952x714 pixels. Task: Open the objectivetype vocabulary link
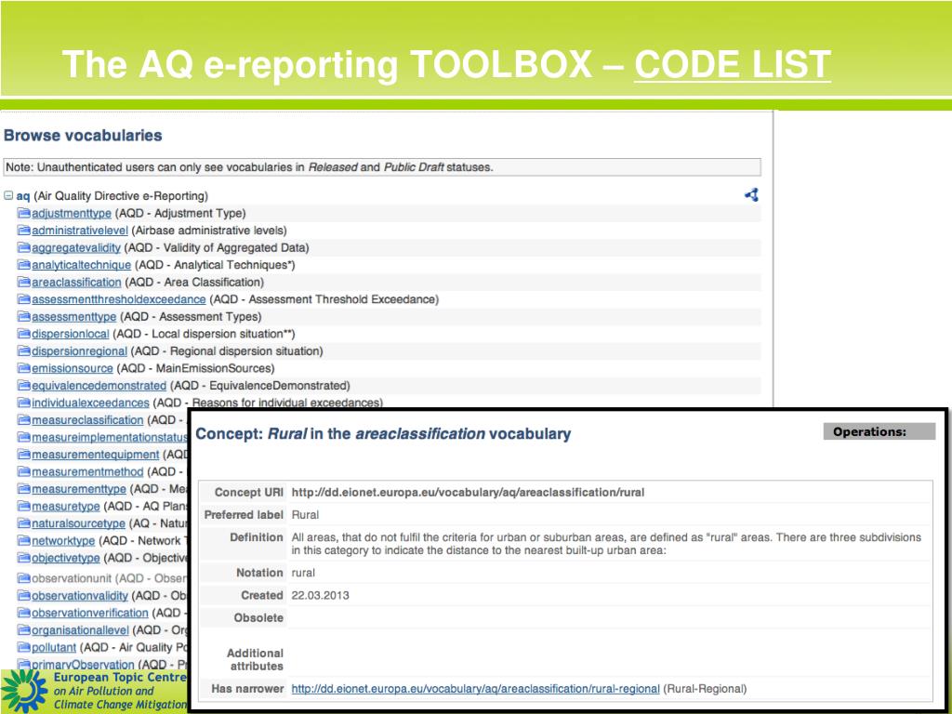66,558
